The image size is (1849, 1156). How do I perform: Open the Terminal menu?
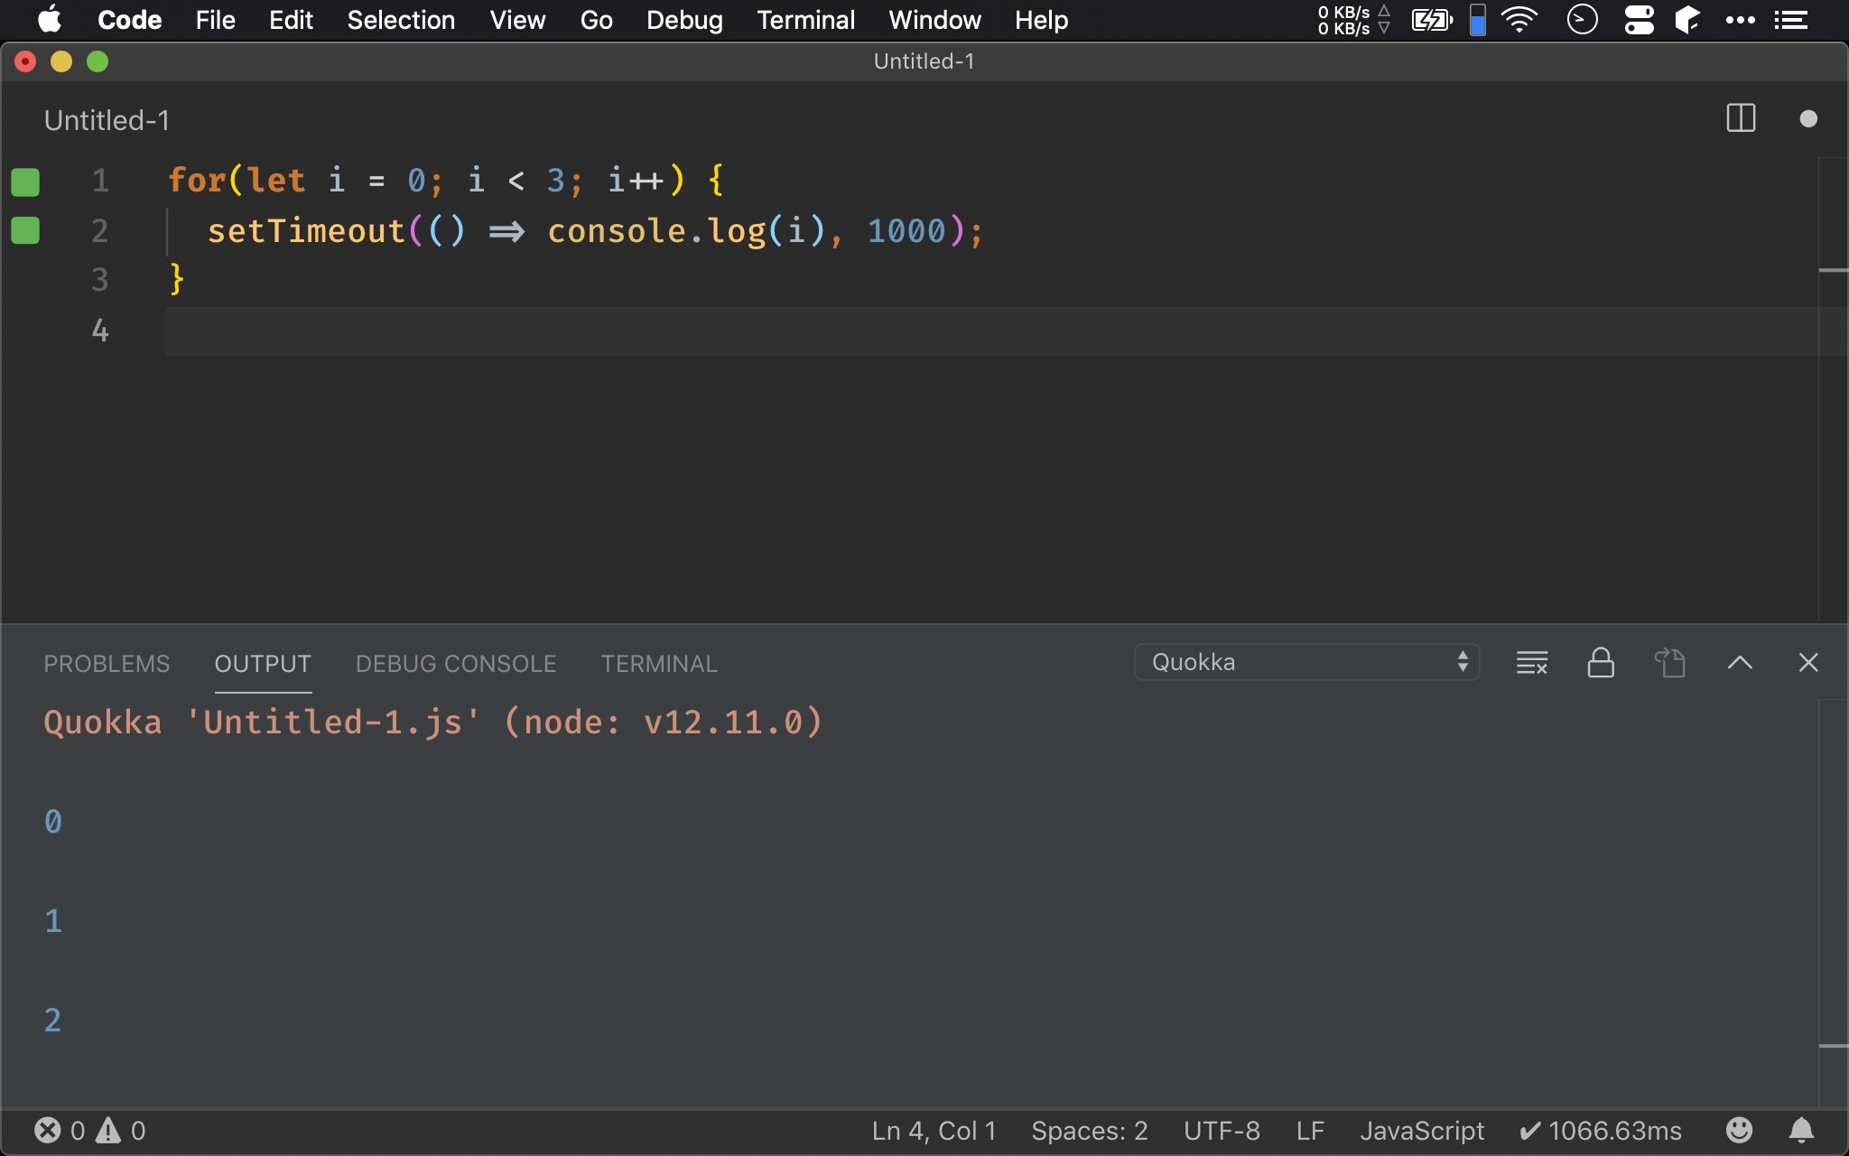click(x=804, y=20)
